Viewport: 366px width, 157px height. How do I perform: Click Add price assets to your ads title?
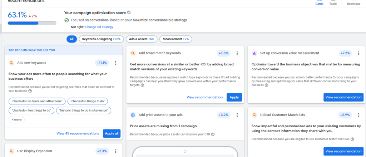pyautogui.click(x=160, y=115)
